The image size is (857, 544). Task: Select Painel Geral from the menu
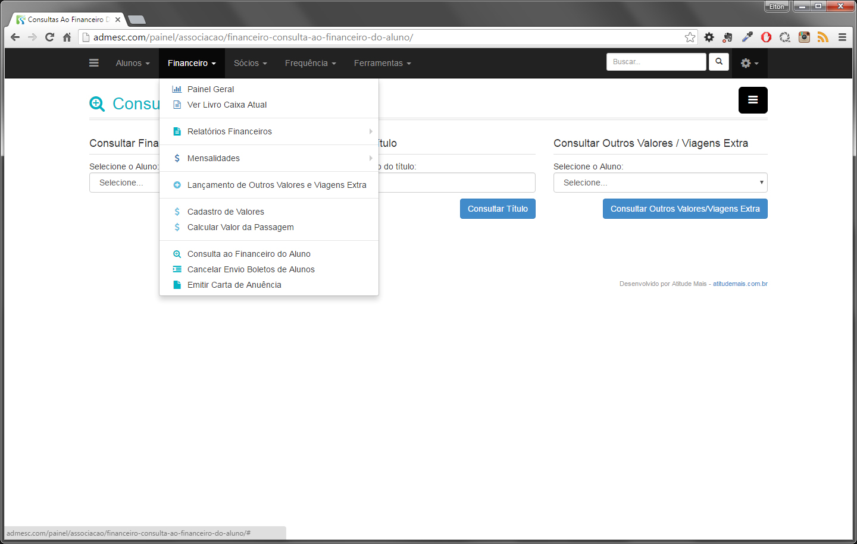click(211, 89)
